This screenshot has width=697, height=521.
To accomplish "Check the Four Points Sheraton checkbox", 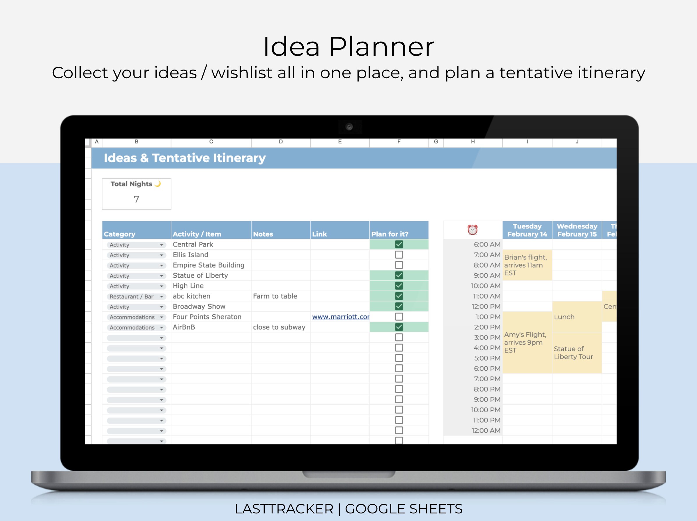I will (399, 317).
